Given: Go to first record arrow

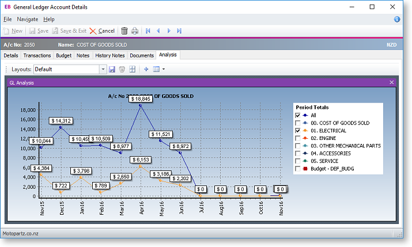Looking at the screenshot, I should 148,31.
